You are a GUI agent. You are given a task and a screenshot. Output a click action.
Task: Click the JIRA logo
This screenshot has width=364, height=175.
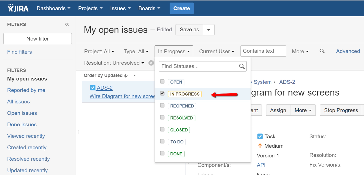pos(17,8)
